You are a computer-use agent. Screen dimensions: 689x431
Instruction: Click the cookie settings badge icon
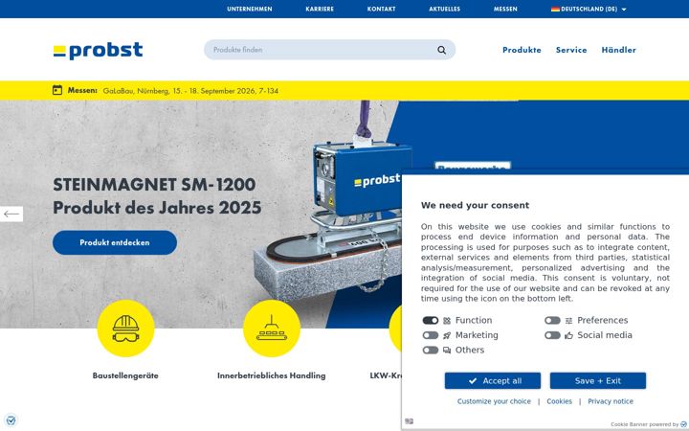click(11, 420)
